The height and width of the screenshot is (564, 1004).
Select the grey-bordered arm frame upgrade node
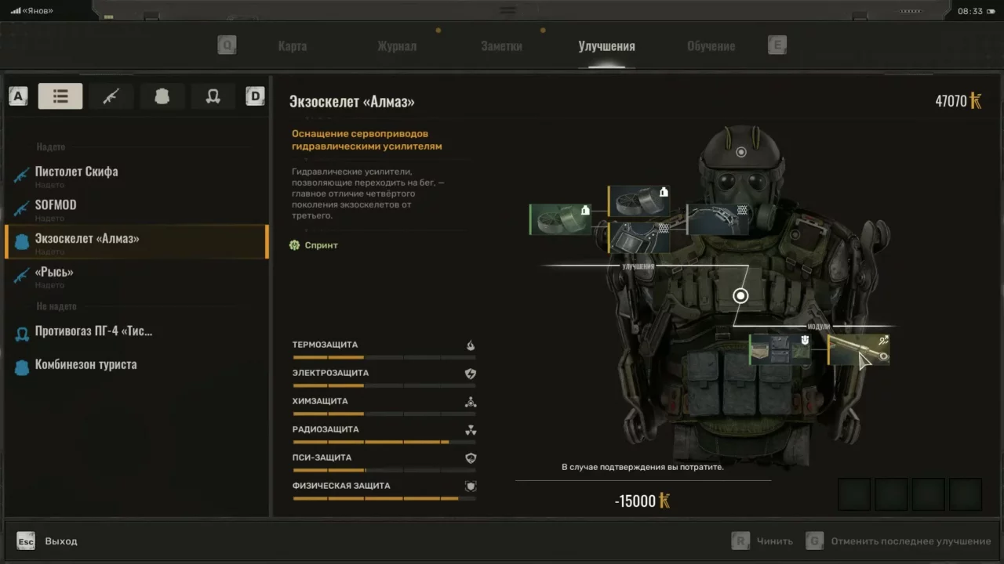[718, 219]
